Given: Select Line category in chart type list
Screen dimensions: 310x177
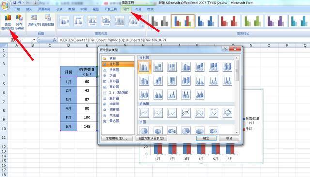Looking at the screenshot, I should click(x=118, y=70).
